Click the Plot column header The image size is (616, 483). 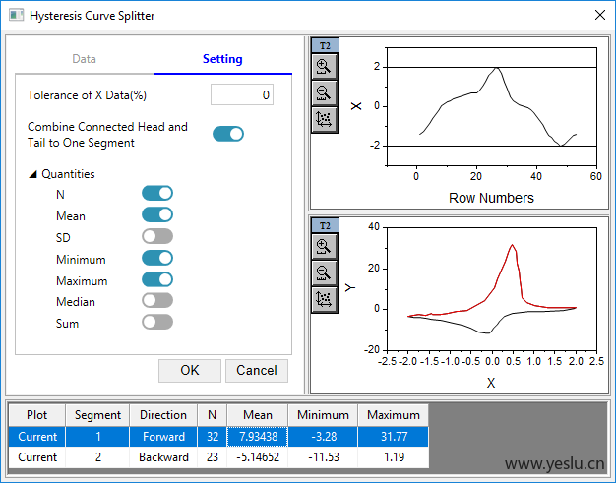pos(37,415)
